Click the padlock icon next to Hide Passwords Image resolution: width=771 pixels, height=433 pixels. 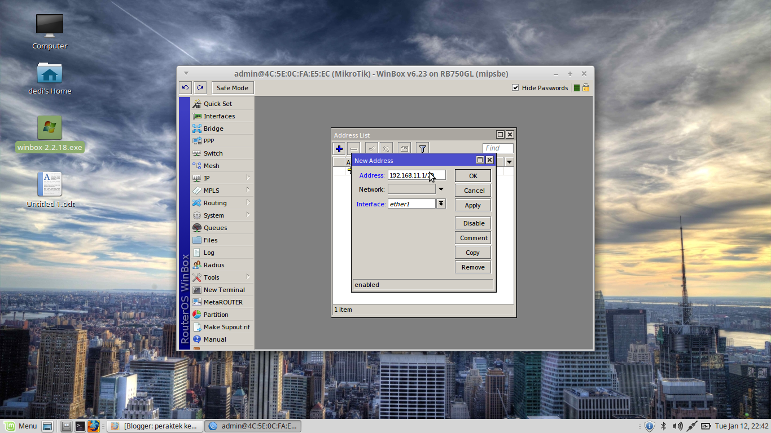[x=586, y=88]
